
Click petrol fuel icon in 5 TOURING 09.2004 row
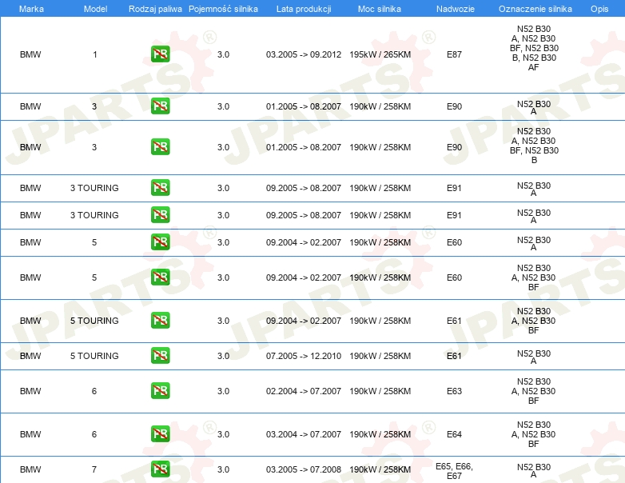[x=160, y=321]
